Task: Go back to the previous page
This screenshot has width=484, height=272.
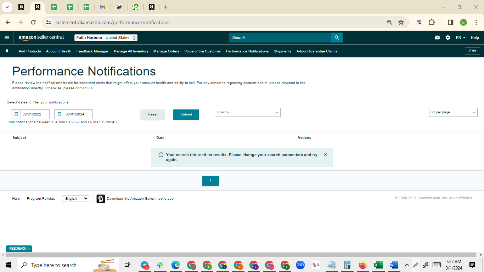Action: (x=8, y=22)
